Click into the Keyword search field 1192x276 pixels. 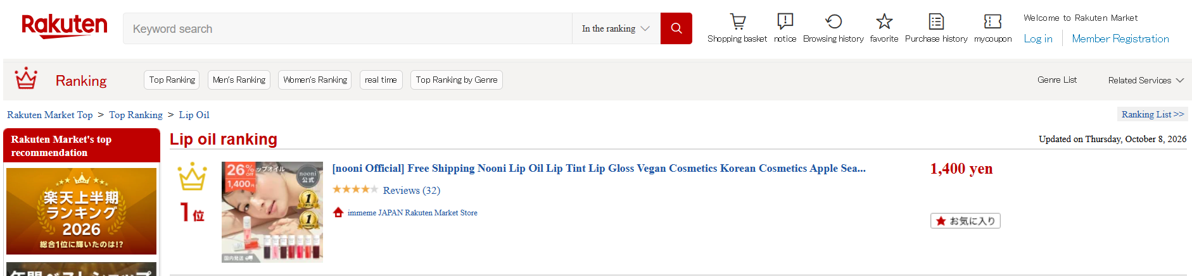[x=348, y=28]
